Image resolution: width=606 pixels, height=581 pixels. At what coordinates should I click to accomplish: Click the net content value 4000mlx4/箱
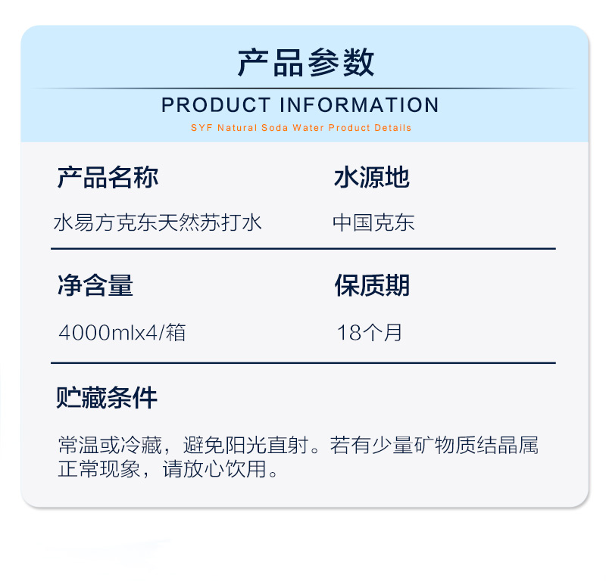coord(122,332)
